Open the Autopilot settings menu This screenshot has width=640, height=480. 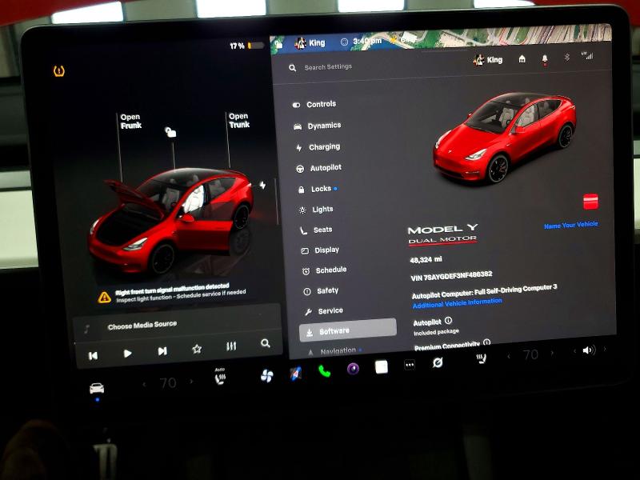pos(319,168)
